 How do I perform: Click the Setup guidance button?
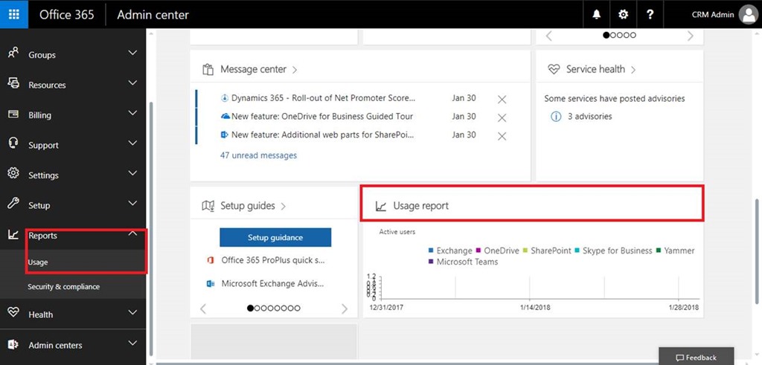click(275, 237)
